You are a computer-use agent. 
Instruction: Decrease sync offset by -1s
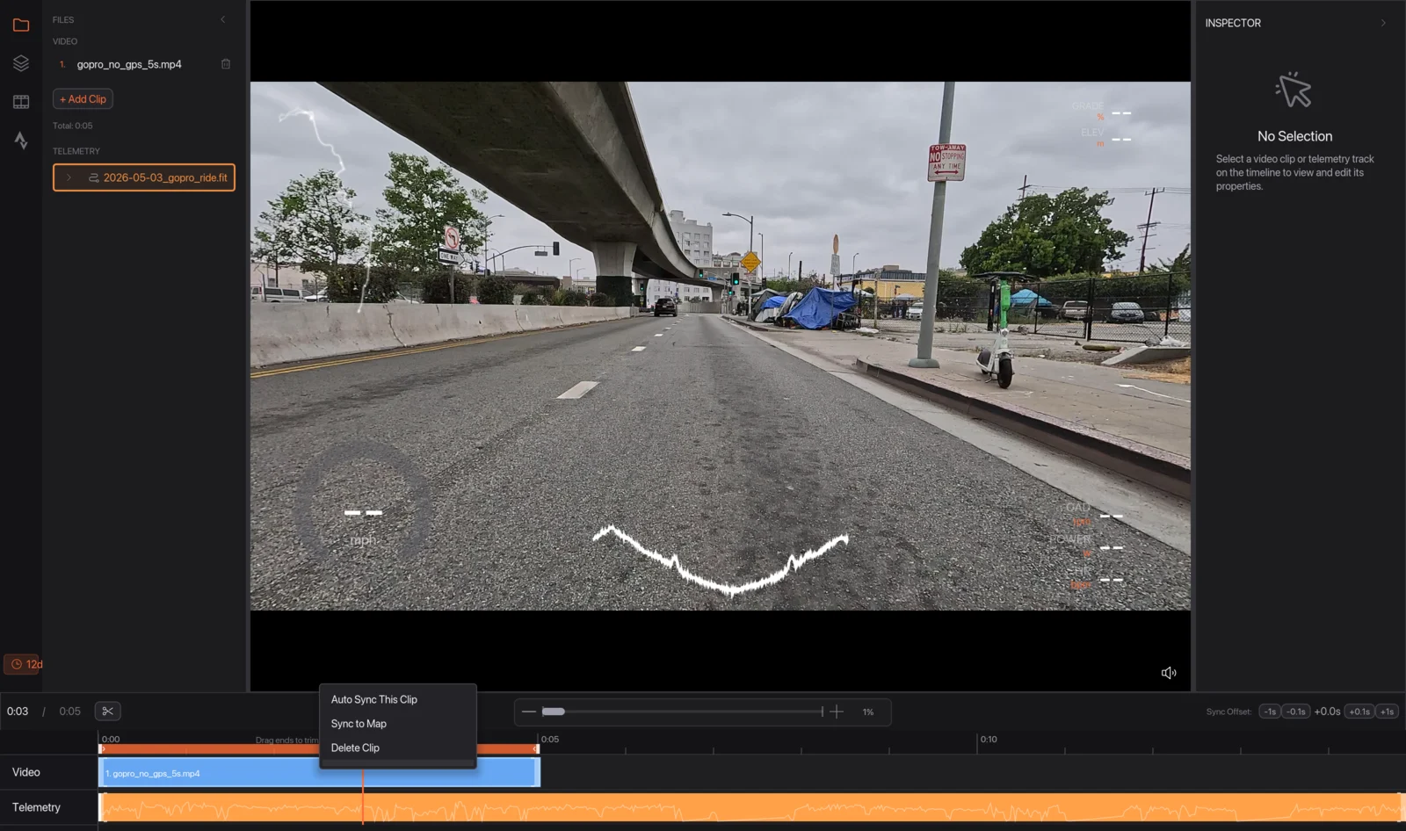point(1270,712)
